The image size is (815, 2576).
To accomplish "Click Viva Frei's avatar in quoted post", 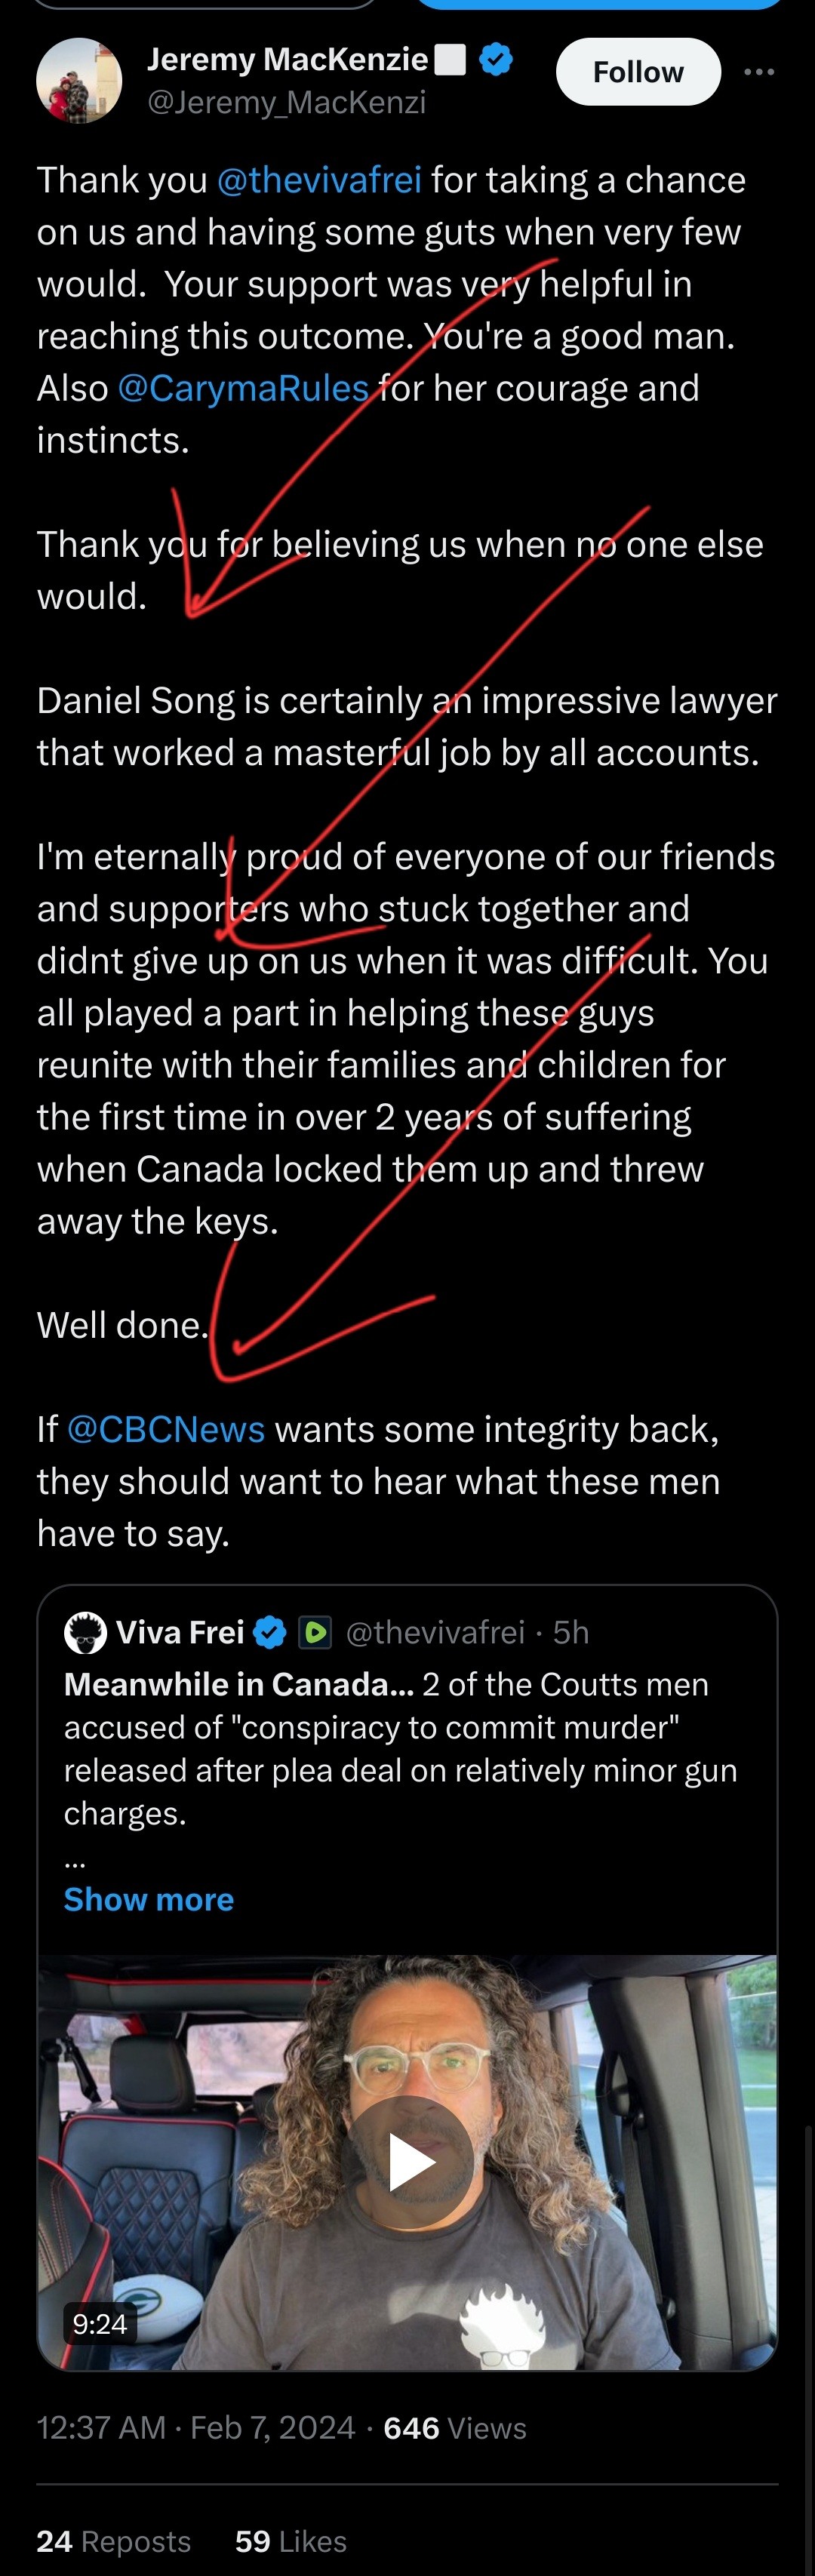I will point(85,1633).
